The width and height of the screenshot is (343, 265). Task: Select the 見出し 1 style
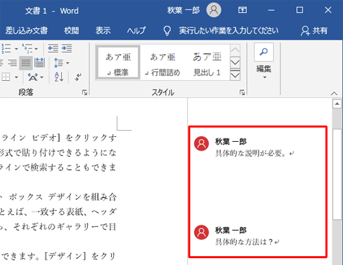coord(207,62)
